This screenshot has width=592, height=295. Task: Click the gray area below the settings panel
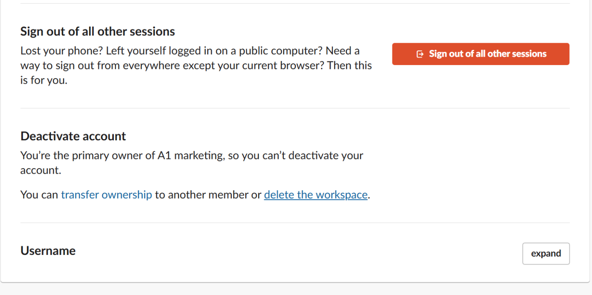pyautogui.click(x=296, y=290)
